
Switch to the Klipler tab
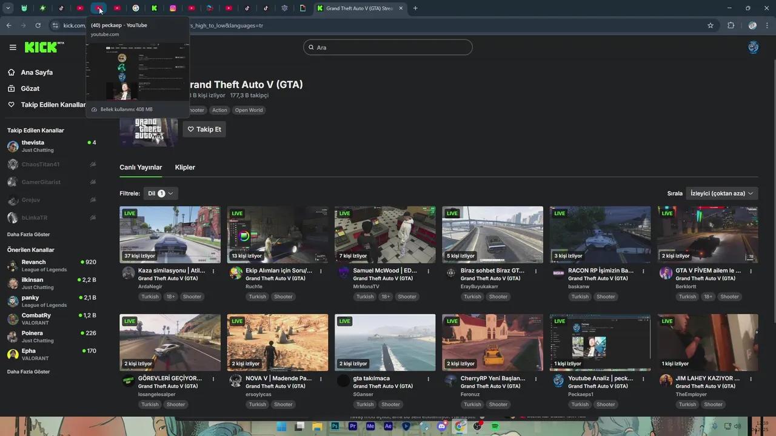(x=185, y=167)
